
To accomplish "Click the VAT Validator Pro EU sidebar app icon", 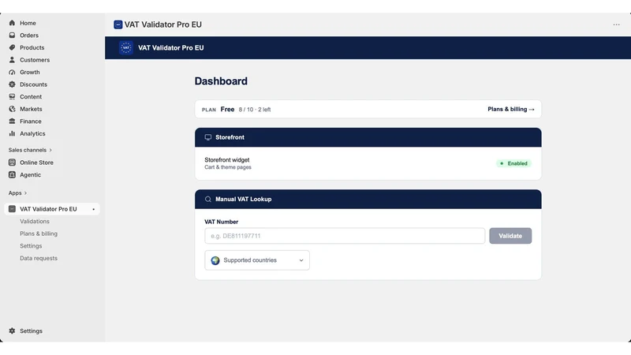I will (12, 209).
